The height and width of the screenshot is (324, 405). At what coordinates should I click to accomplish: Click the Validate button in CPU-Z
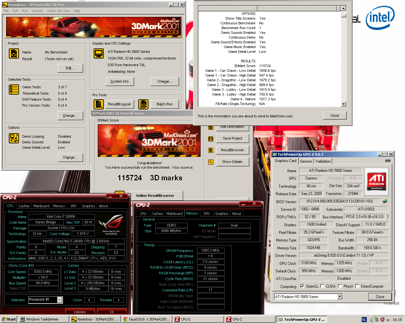coord(80,312)
